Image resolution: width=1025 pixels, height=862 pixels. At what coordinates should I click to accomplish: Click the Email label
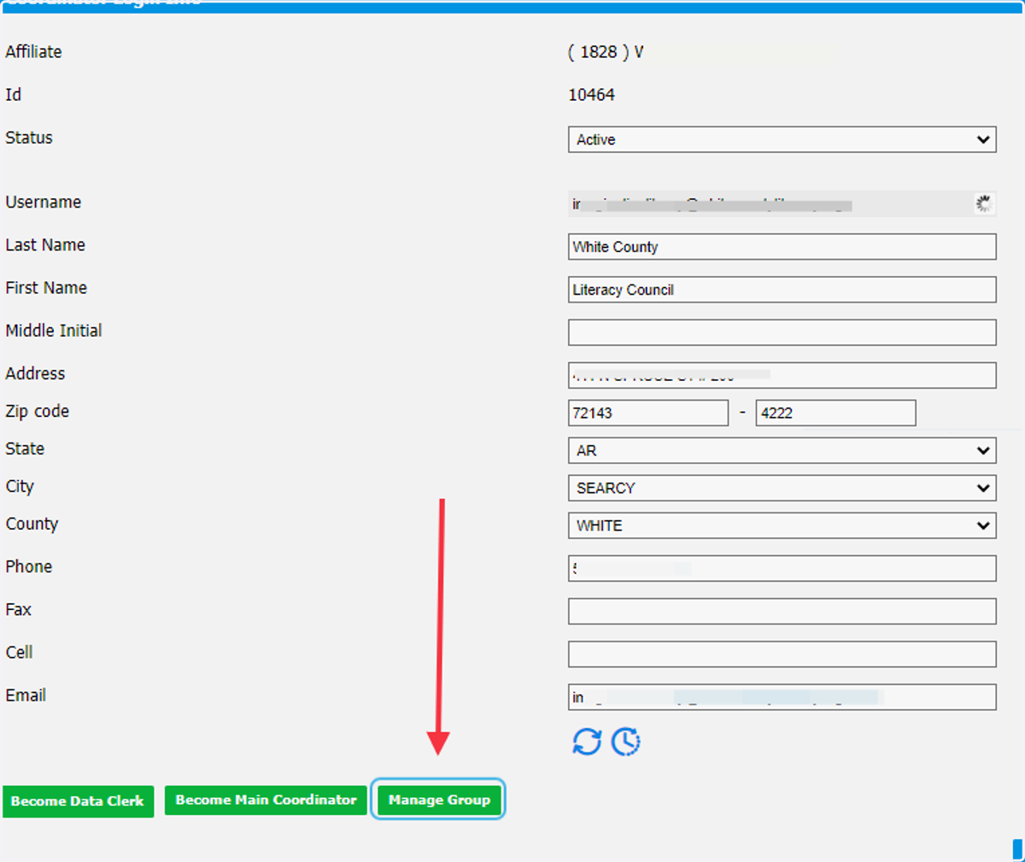(x=26, y=695)
